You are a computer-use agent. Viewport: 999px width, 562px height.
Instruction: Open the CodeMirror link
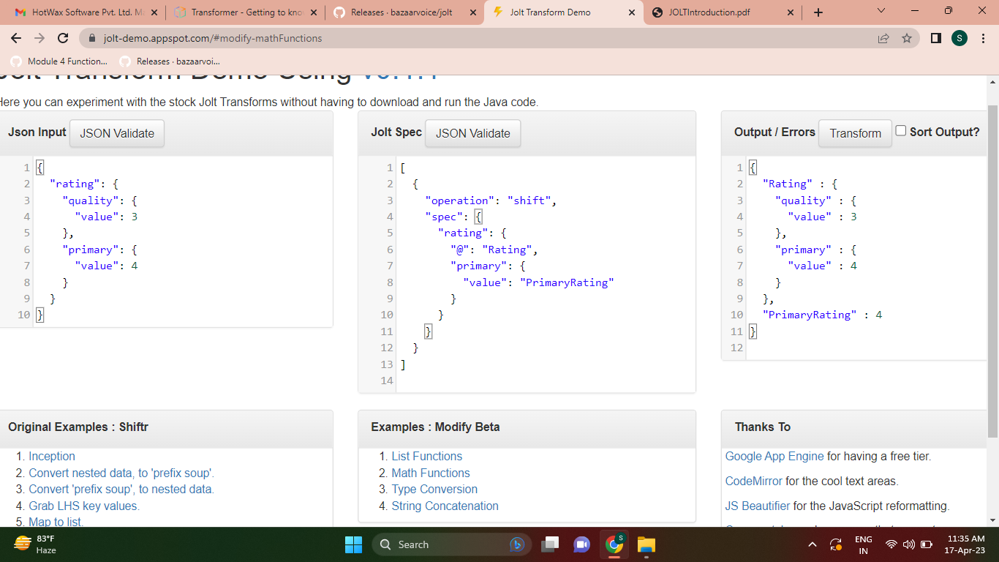[x=754, y=481]
